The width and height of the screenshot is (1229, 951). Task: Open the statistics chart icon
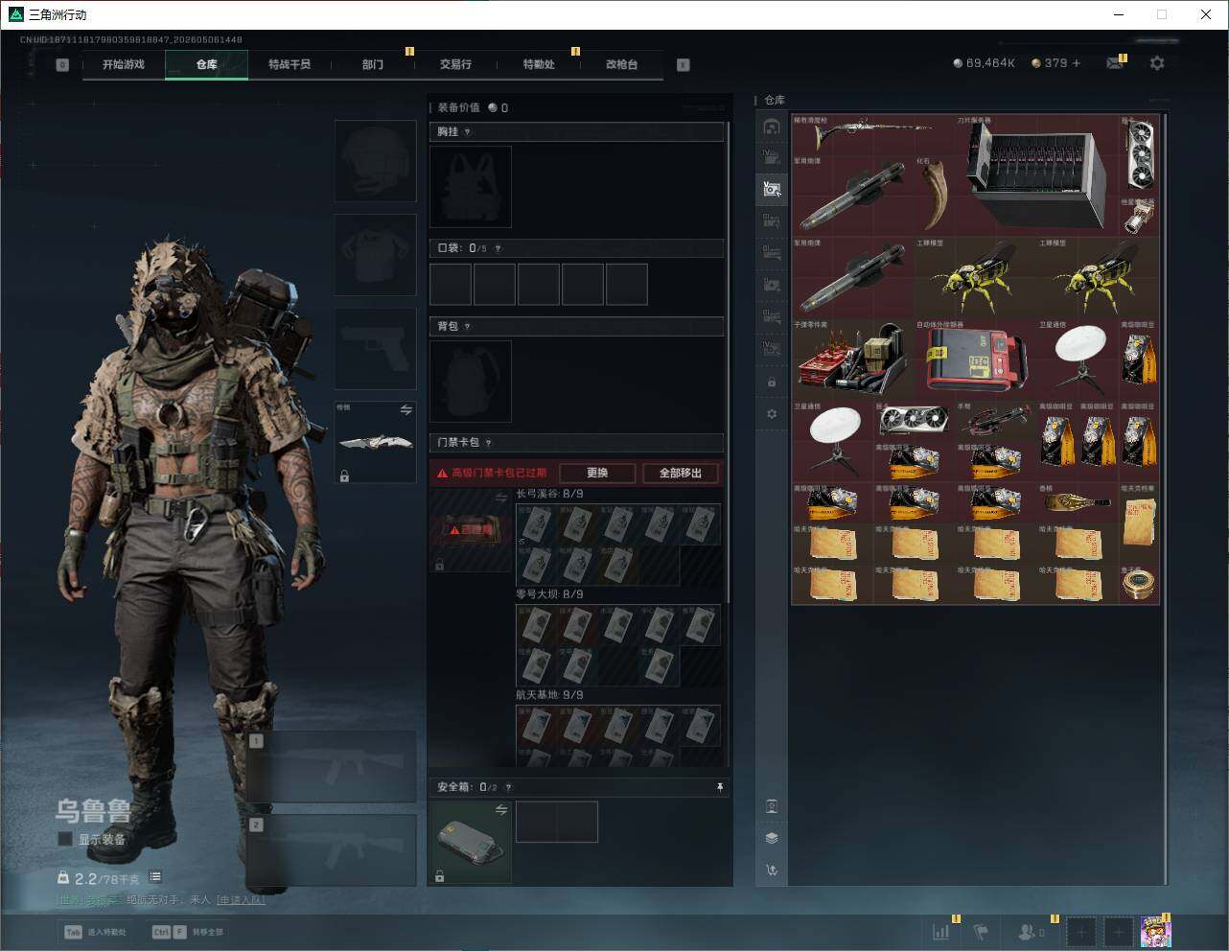(x=941, y=931)
